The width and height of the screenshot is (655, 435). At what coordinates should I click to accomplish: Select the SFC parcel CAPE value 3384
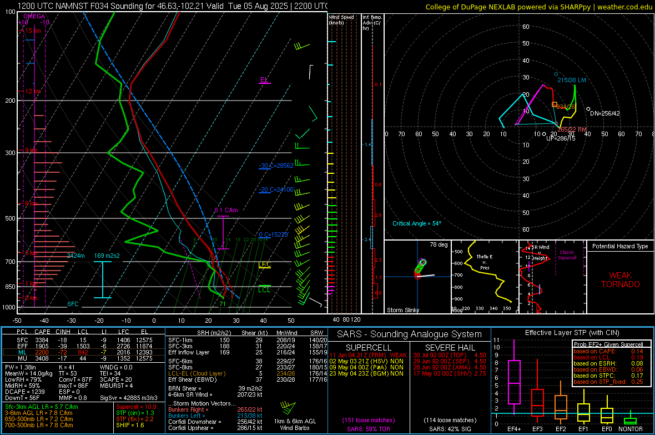[42, 340]
